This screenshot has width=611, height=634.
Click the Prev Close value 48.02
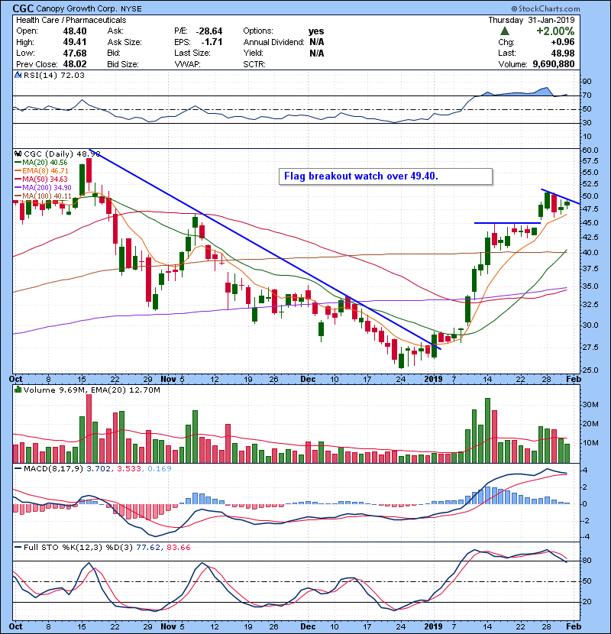tap(75, 64)
